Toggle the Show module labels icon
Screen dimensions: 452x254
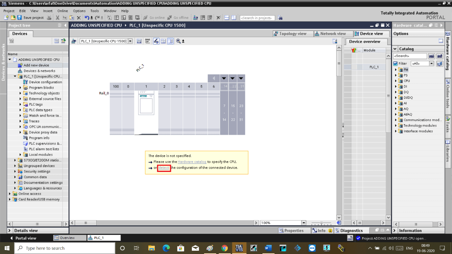point(156,41)
